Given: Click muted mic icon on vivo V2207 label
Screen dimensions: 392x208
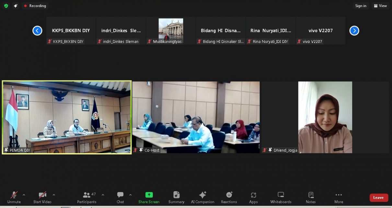Looking at the screenshot, I should point(299,41).
